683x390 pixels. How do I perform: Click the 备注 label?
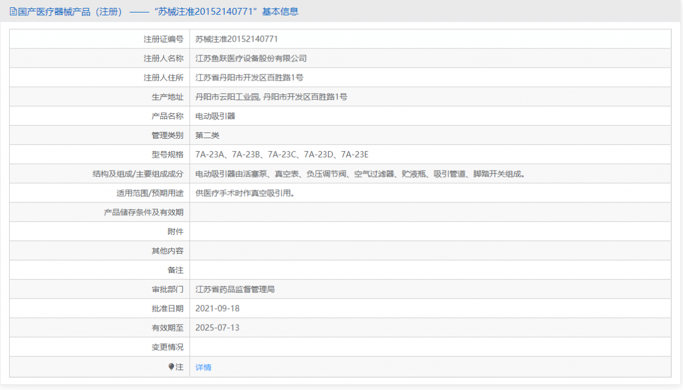[x=175, y=270]
